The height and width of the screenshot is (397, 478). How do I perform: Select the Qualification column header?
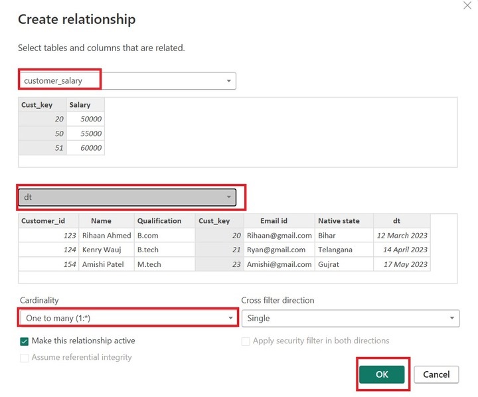point(159,221)
